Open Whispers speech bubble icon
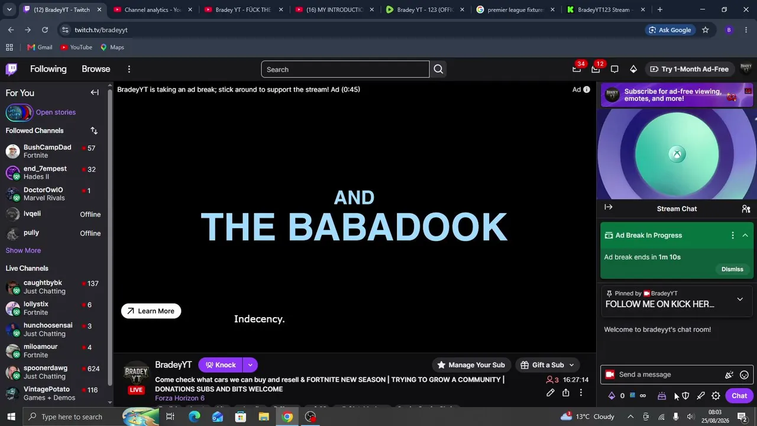This screenshot has width=757, height=426. click(x=614, y=69)
